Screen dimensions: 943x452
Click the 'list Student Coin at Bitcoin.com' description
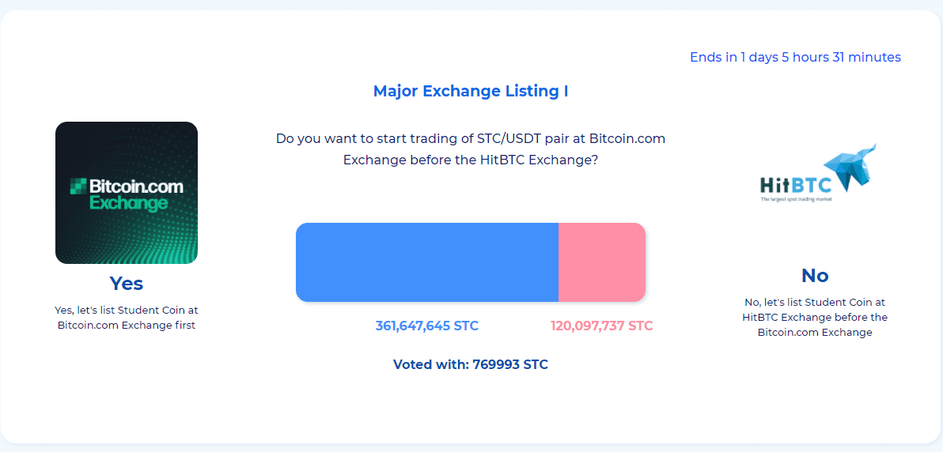pyautogui.click(x=127, y=317)
